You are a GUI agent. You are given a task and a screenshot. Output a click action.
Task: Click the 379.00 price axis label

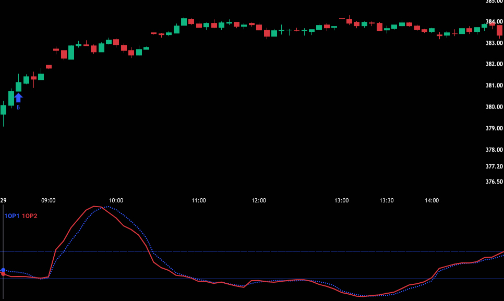pyautogui.click(x=494, y=128)
